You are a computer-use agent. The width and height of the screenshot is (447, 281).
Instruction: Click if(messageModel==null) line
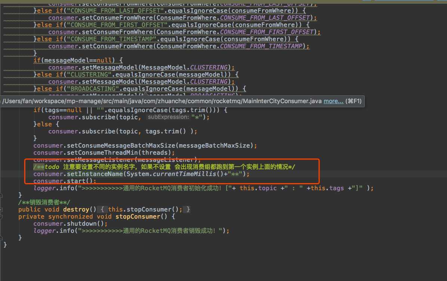(78, 61)
